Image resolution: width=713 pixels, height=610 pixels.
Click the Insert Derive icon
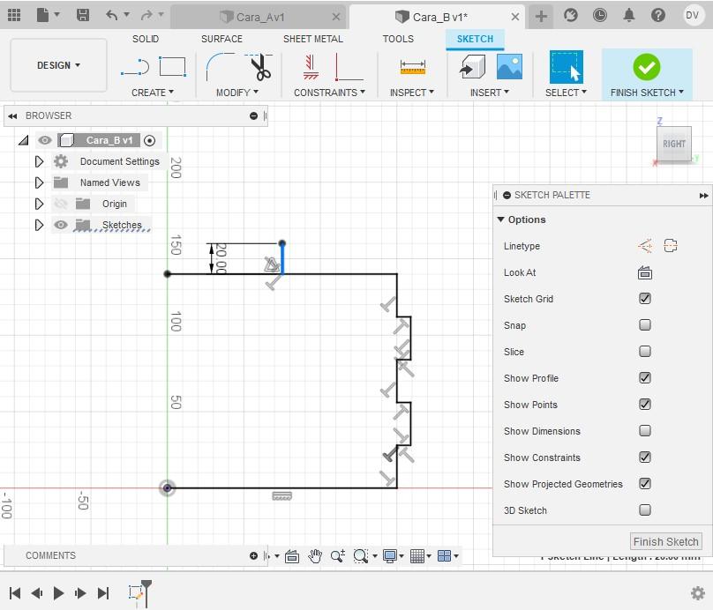pyautogui.click(x=472, y=67)
